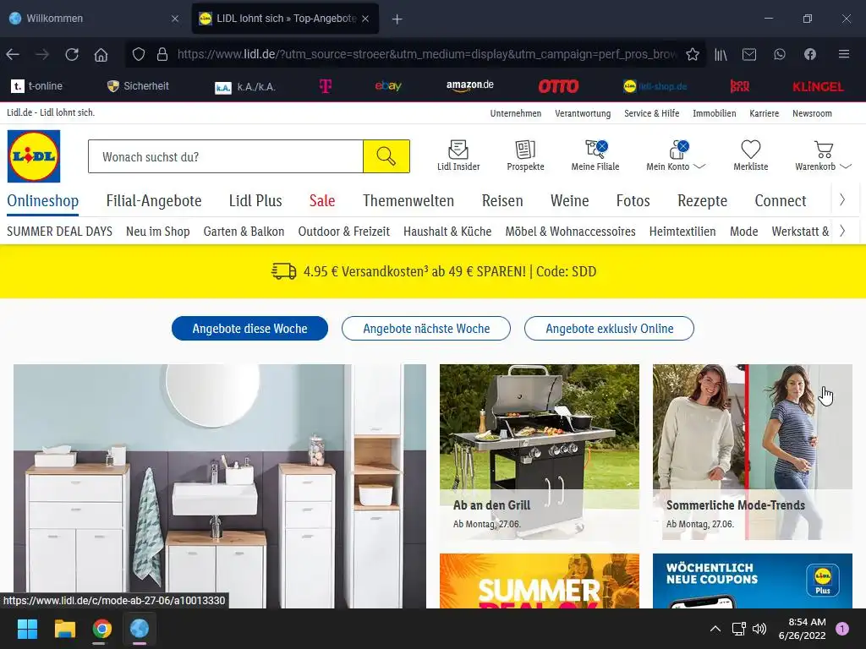Click the tracking protection shield icon
The image size is (866, 649).
139,54
